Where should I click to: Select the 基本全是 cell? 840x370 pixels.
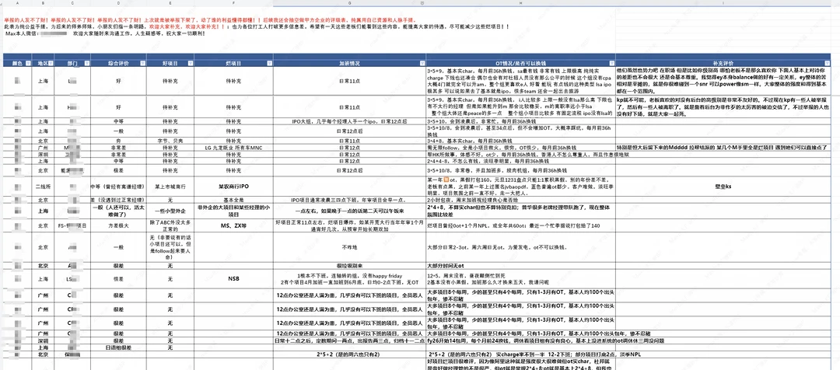click(x=233, y=200)
